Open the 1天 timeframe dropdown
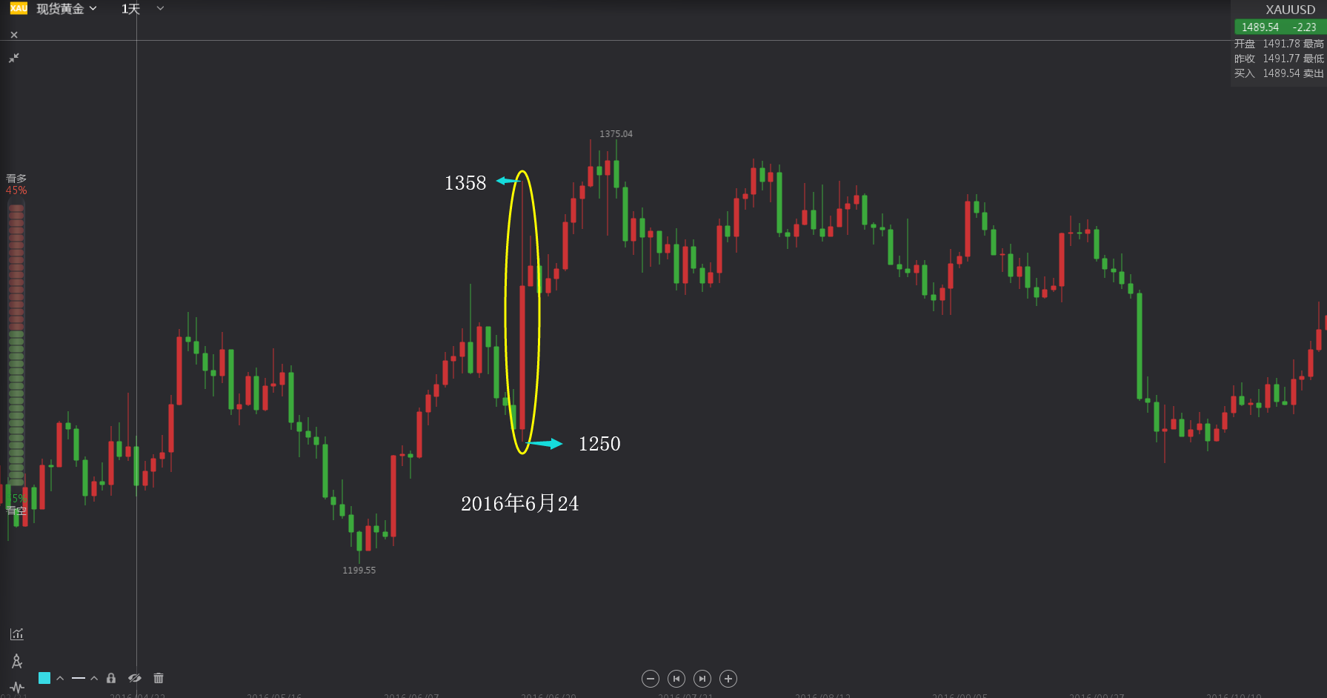Screen dimensions: 1327x698 (142, 9)
